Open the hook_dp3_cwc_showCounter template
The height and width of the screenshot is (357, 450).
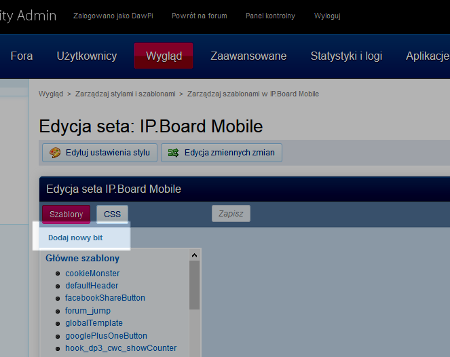[121, 348]
